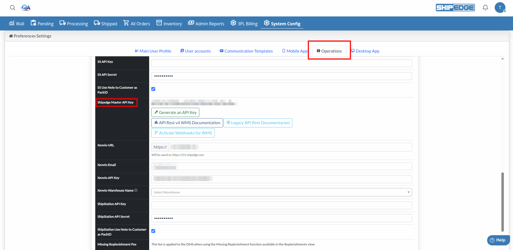Disable ShipStation Use Note to Customer as PackID
Viewport: 513px width, 250px height.
153,231
